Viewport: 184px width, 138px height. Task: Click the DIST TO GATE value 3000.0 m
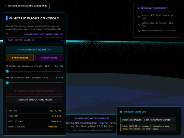[x=56, y=121]
